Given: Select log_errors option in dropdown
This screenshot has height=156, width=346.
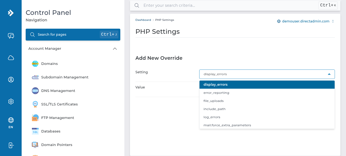Looking at the screenshot, I should (267, 117).
